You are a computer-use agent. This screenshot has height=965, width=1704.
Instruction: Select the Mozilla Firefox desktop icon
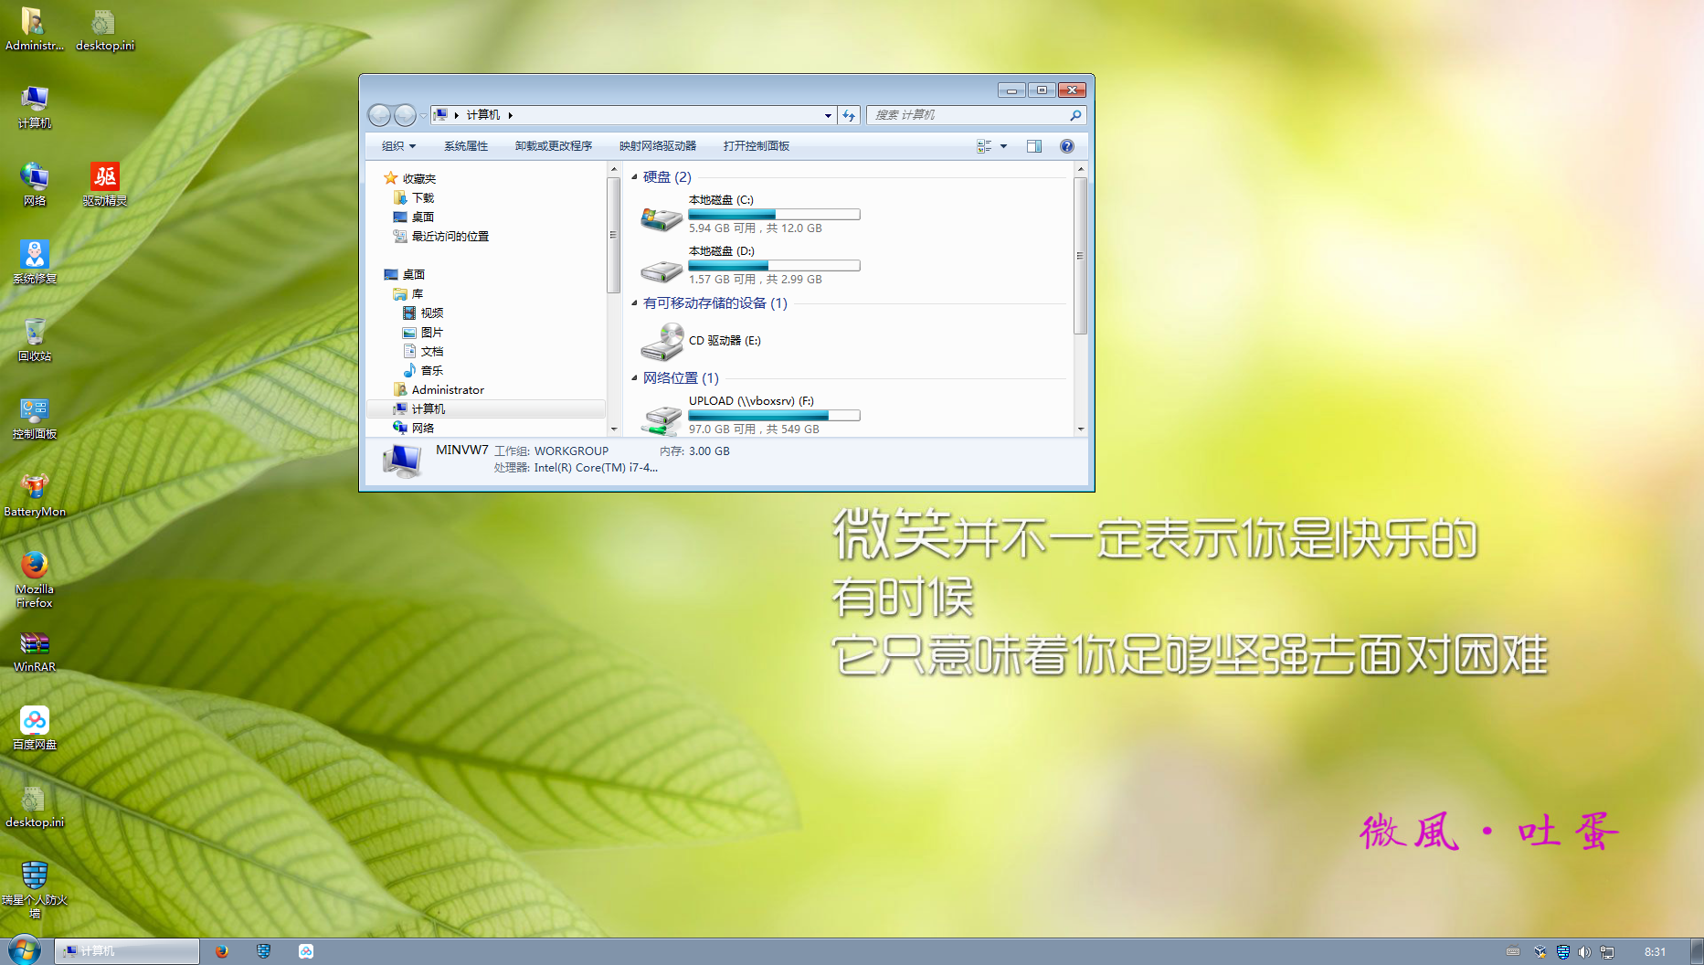coord(35,579)
